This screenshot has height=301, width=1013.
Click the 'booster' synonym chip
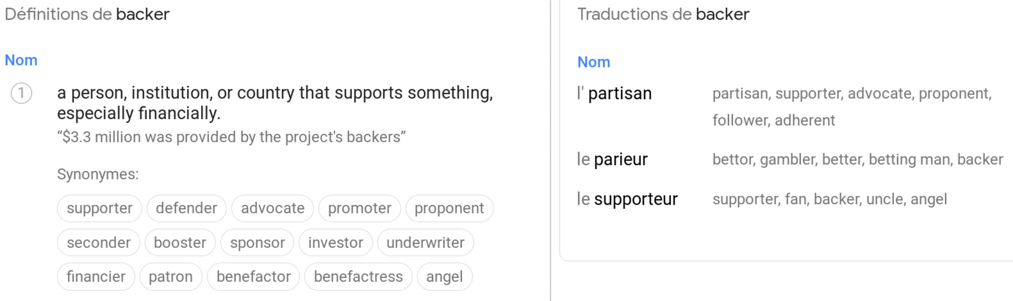(x=180, y=243)
